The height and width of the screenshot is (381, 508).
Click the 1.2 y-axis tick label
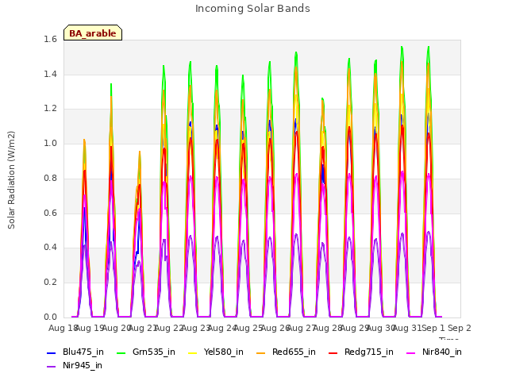(x=50, y=109)
